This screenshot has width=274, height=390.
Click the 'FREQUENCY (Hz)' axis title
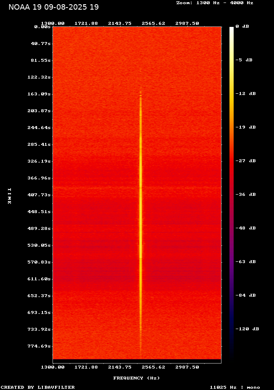coord(137,378)
